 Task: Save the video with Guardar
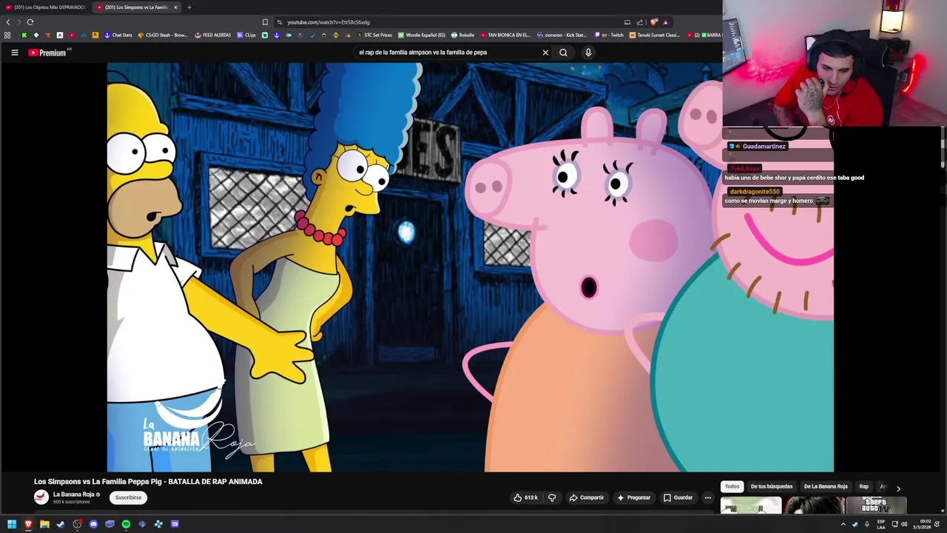click(678, 497)
